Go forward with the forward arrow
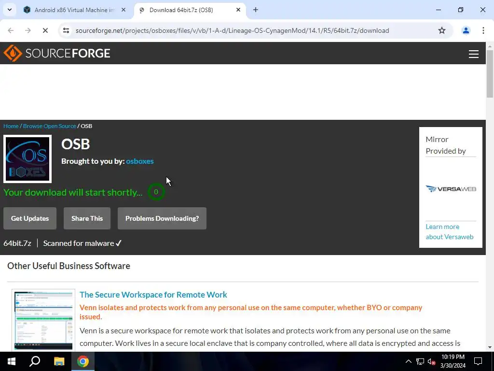The image size is (494, 371). [x=28, y=30]
